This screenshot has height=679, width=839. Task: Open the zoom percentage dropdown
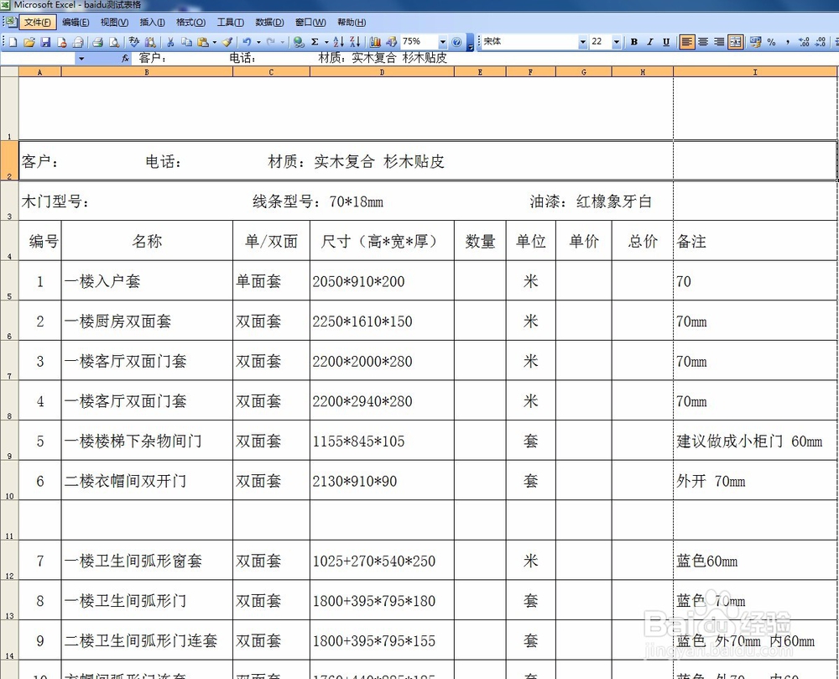tap(442, 42)
